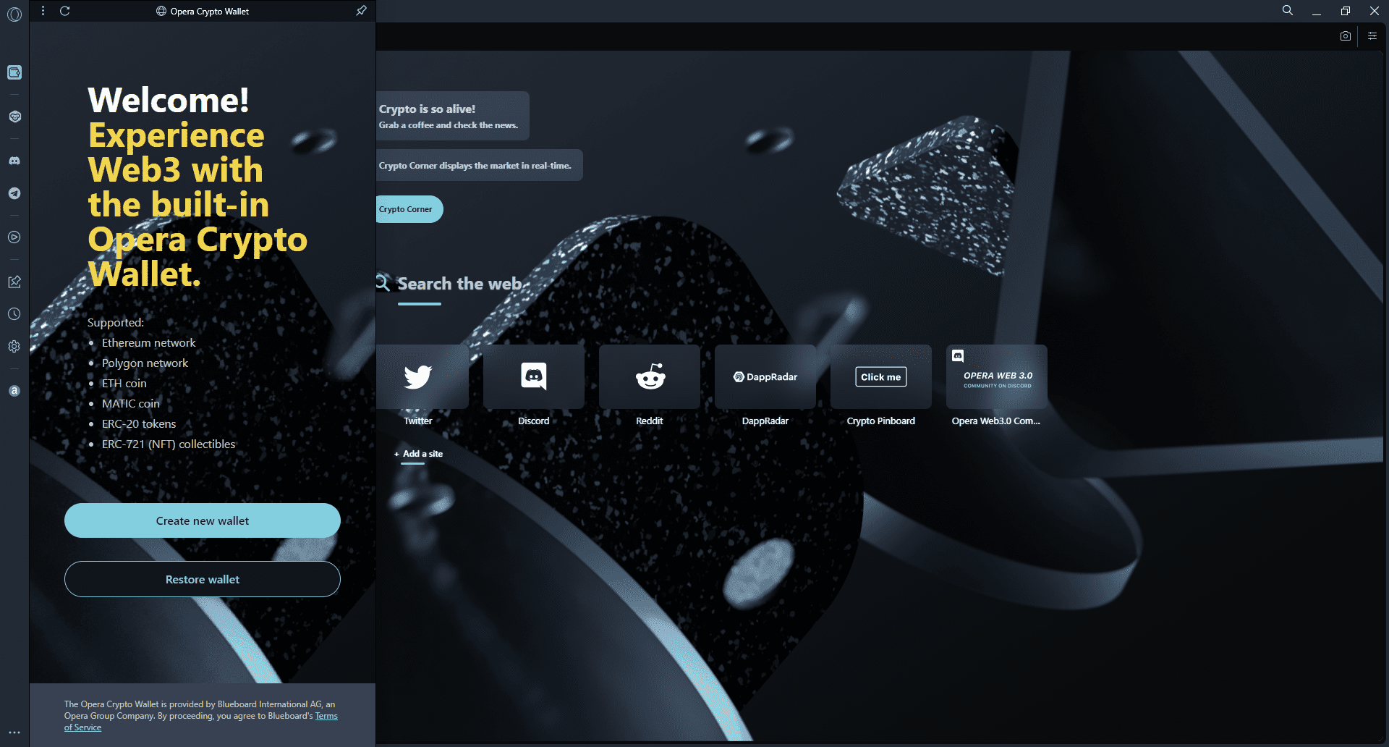Image resolution: width=1389 pixels, height=747 pixels.
Task: Open sidebar setup three-dots at bottom
Action: [14, 733]
